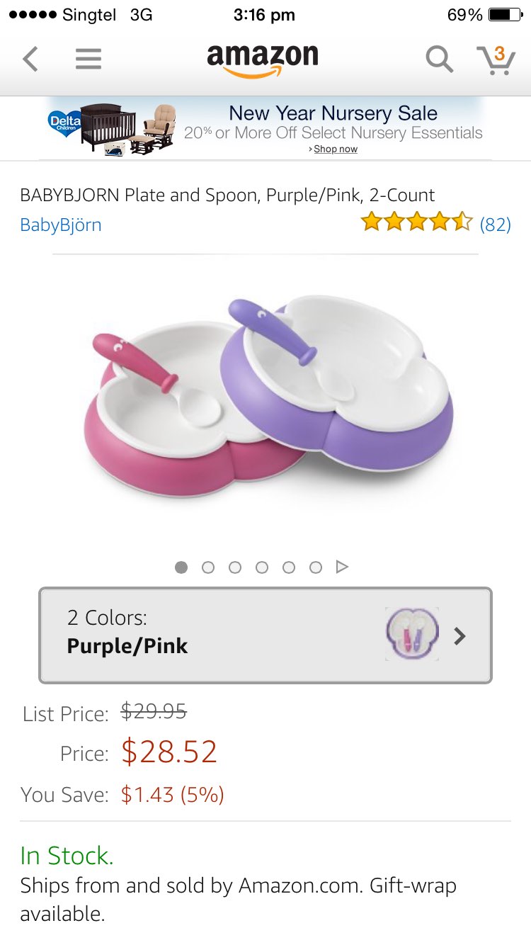Screen dimensions: 531x945
Task: Tap Shop now in the nursery banner
Action: click(x=335, y=149)
